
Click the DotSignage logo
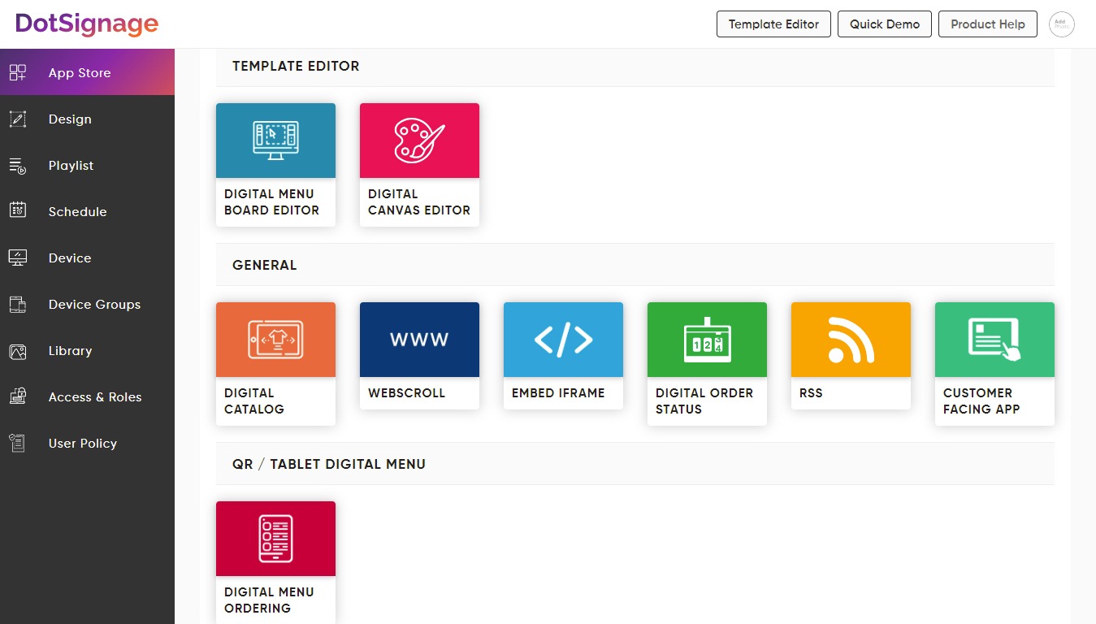(x=85, y=24)
